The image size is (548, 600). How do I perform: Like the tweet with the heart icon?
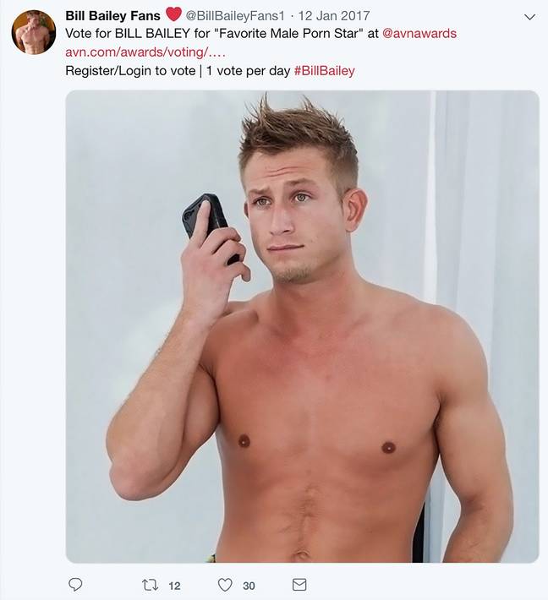tap(225, 585)
